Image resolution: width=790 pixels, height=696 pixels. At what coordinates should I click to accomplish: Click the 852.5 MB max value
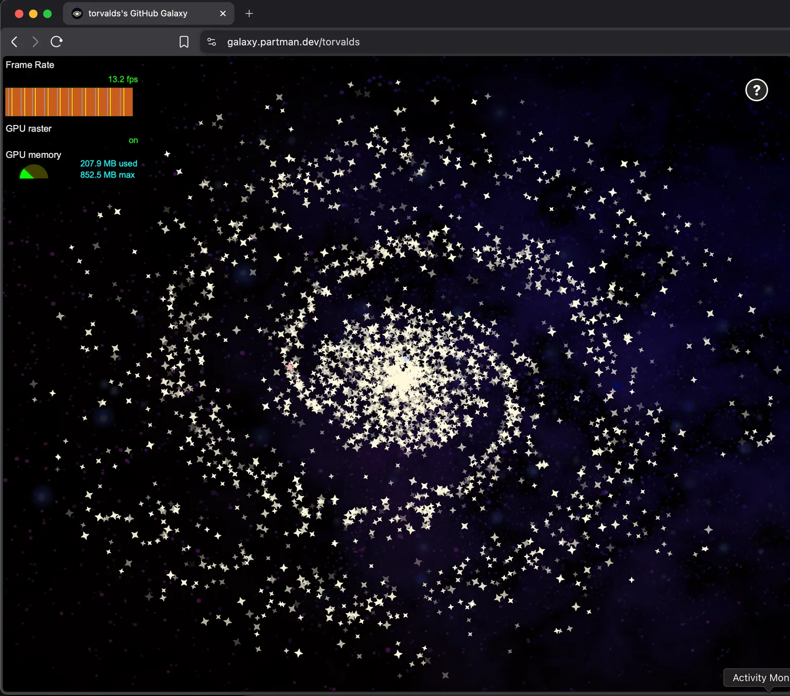click(107, 175)
